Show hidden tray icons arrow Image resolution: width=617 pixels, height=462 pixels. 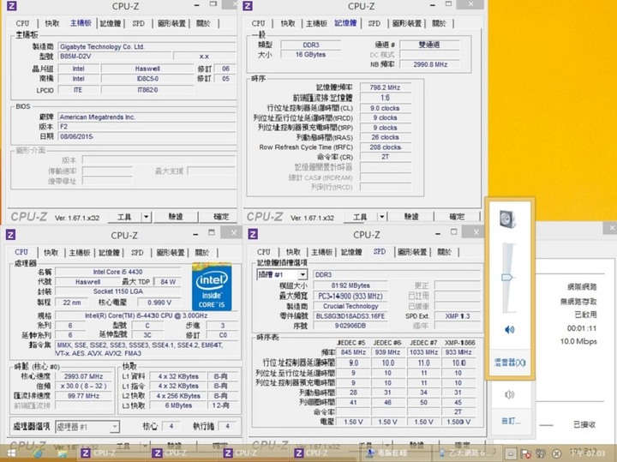tap(511, 453)
